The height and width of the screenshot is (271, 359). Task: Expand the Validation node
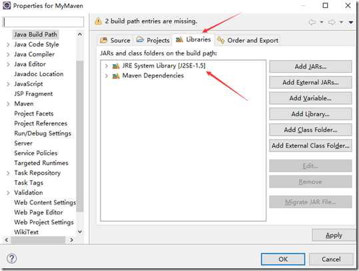(x=8, y=192)
